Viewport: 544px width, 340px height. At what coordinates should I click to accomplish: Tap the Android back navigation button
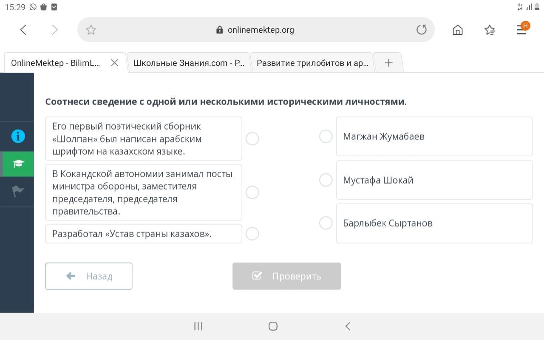click(x=348, y=326)
